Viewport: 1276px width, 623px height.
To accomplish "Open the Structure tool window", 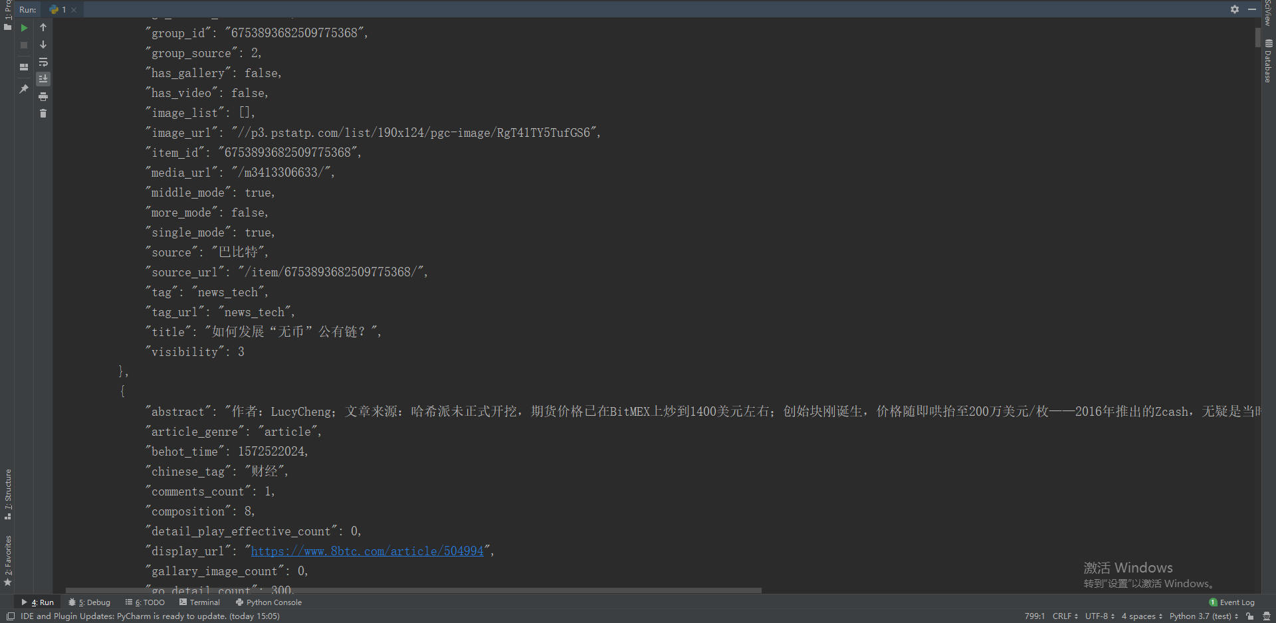I will coord(7,494).
